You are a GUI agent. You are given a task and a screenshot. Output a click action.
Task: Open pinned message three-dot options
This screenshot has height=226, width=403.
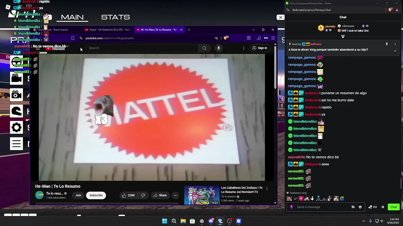pos(395,44)
